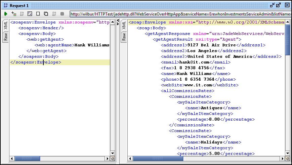Switch request editor to the XML tab
292x165 pixels.
pyautogui.click(x=6, y=25)
